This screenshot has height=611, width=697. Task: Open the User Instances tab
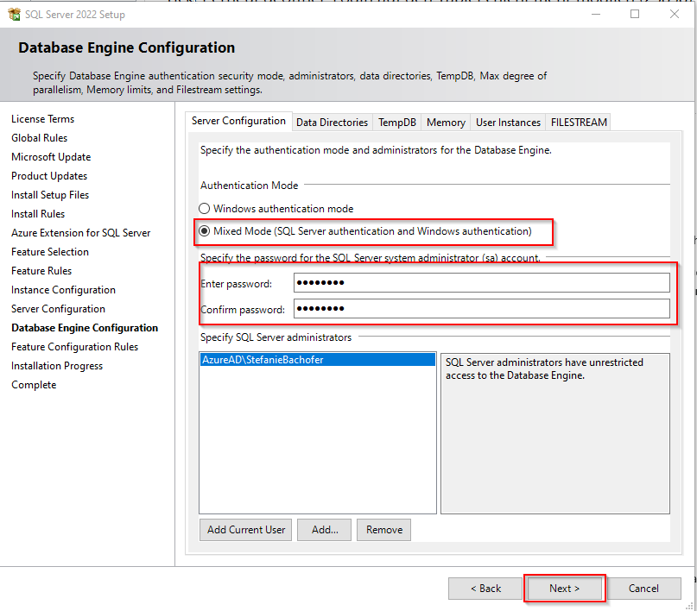tap(508, 123)
